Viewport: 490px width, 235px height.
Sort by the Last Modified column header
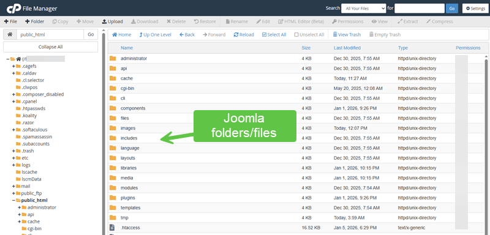point(347,48)
